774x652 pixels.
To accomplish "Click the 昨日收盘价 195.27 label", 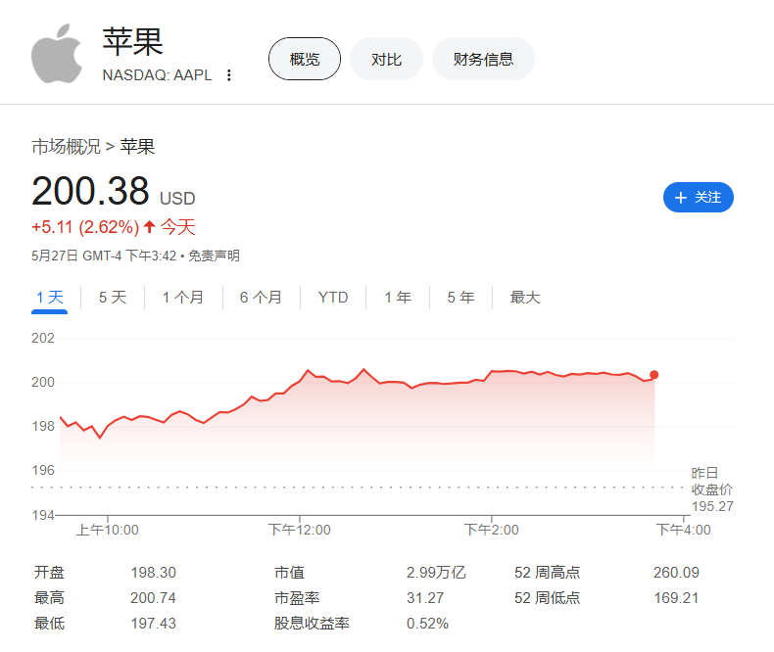I will point(712,489).
